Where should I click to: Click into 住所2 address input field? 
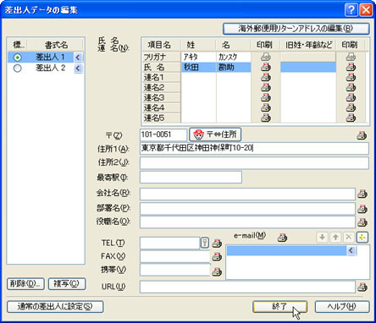point(254,163)
